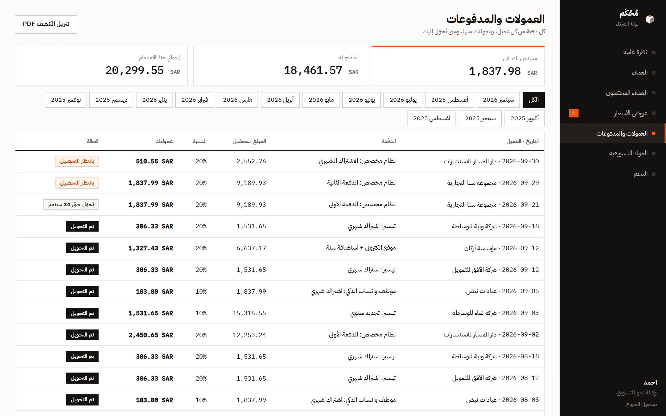666x416 pixels.
Task: Select the أكتوبر 2025 filter chip
Action: tap(524, 118)
